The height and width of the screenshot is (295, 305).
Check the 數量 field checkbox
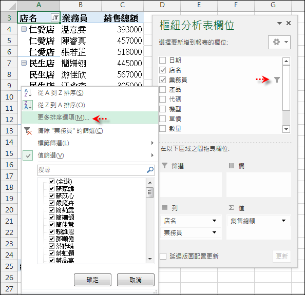(162, 128)
